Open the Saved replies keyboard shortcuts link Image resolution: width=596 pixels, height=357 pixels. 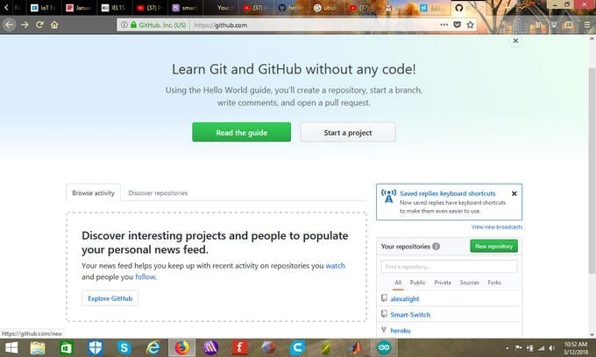coord(447,193)
